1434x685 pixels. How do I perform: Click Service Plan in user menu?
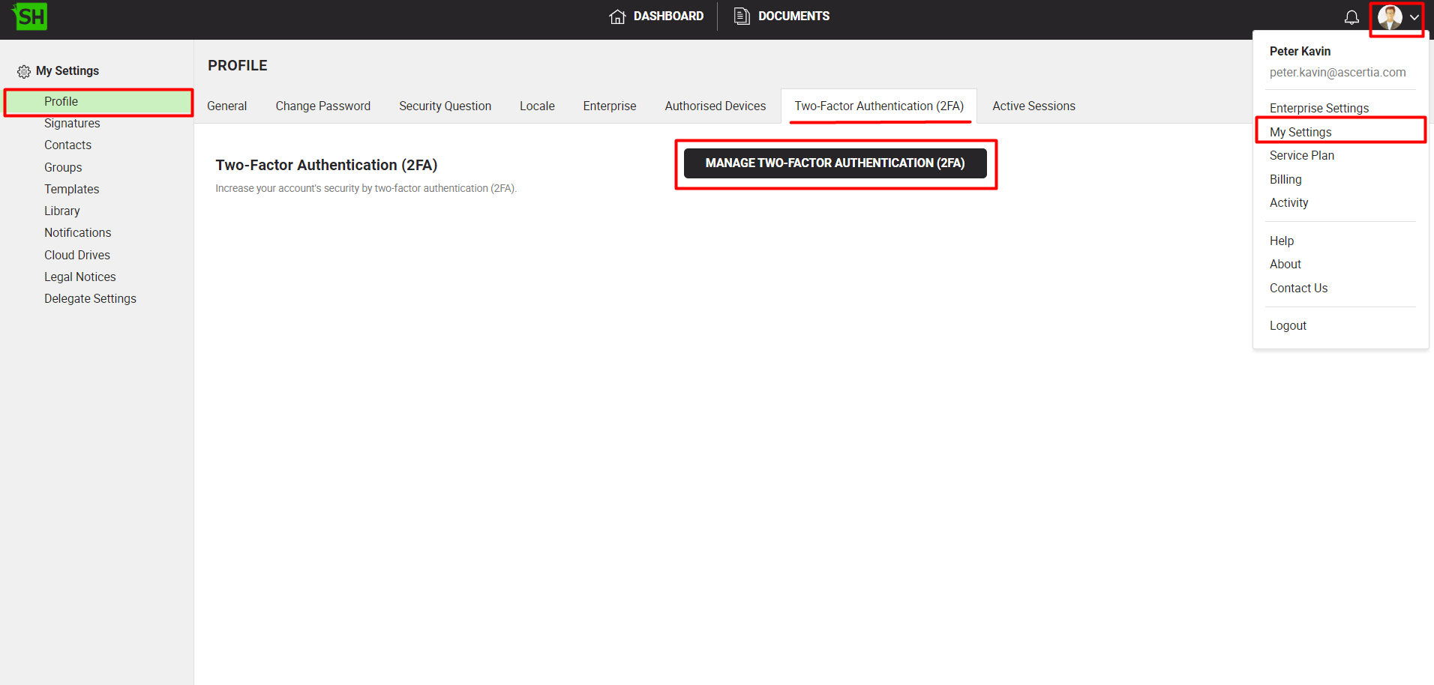coord(1301,156)
